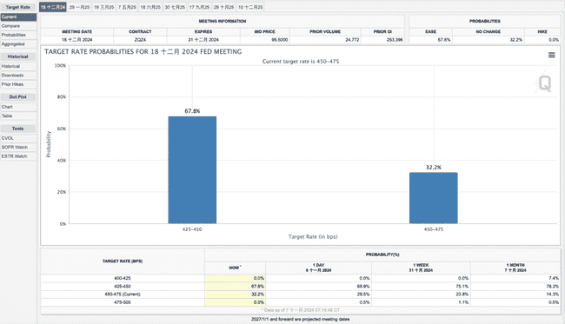
Task: Click the QuikStrike Q logo watermark
Action: tap(544, 83)
